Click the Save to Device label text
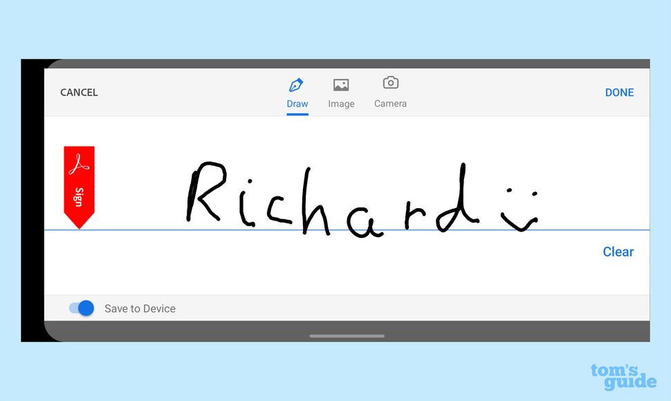 [140, 308]
